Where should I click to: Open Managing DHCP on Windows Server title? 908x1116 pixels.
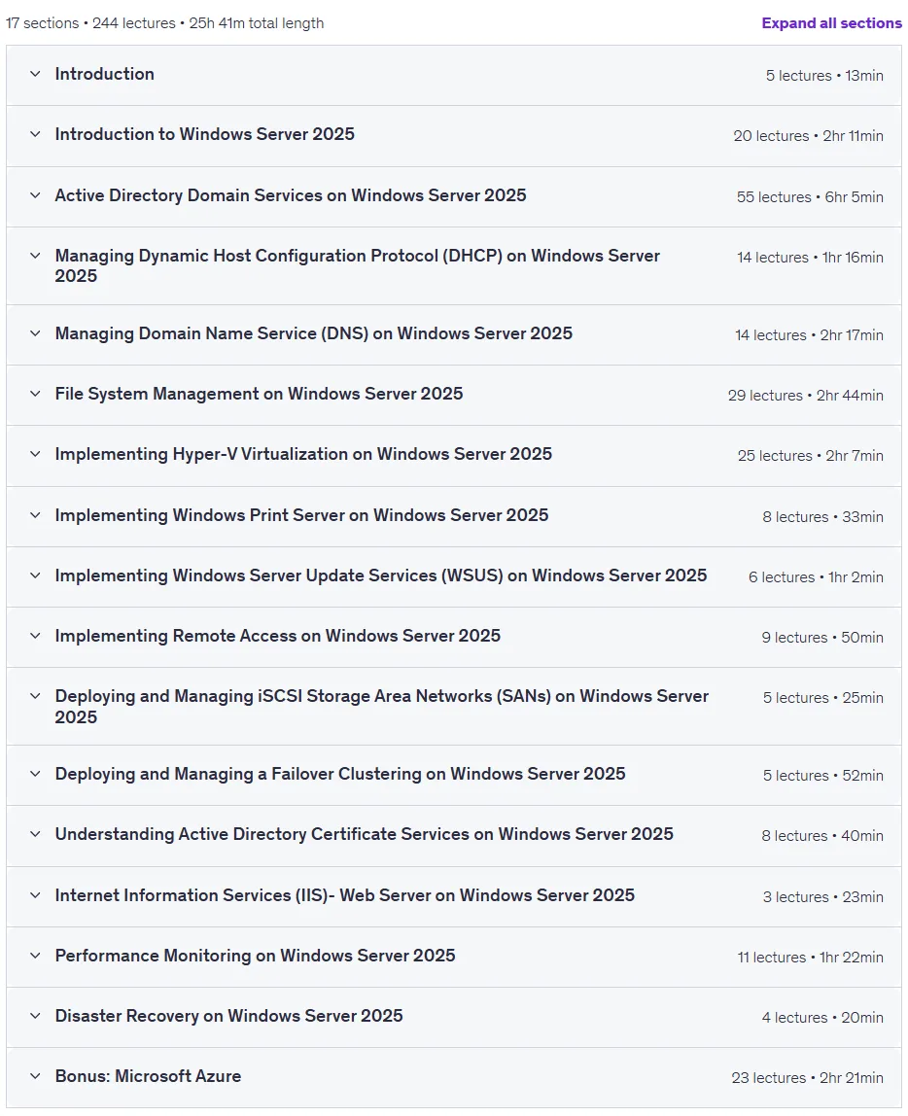pos(357,266)
